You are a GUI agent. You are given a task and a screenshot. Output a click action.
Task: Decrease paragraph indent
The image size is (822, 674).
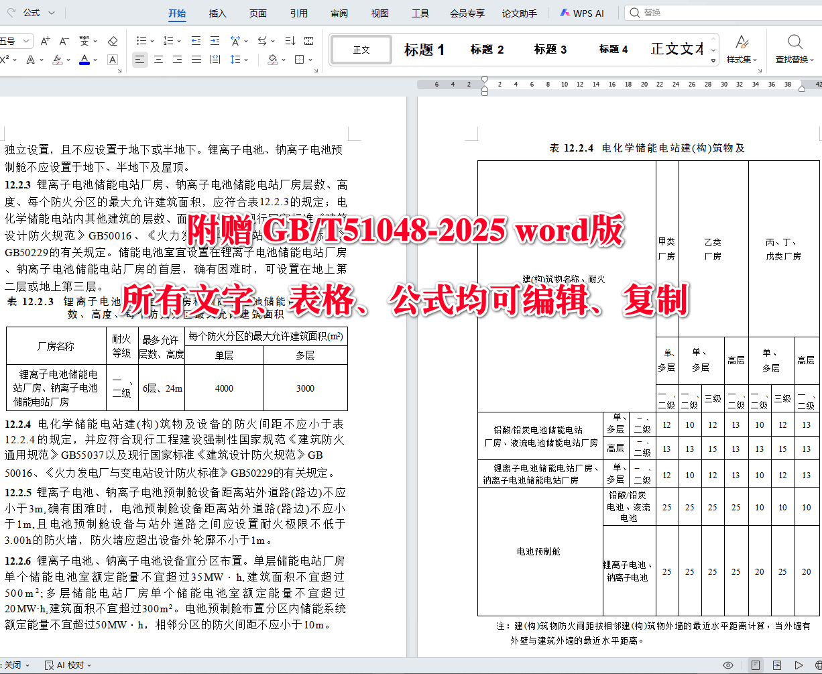click(196, 41)
